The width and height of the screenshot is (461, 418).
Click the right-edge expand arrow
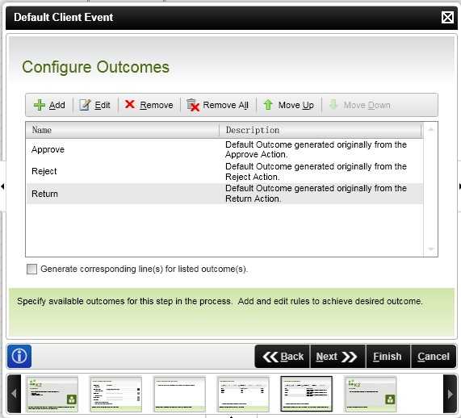click(459, 186)
